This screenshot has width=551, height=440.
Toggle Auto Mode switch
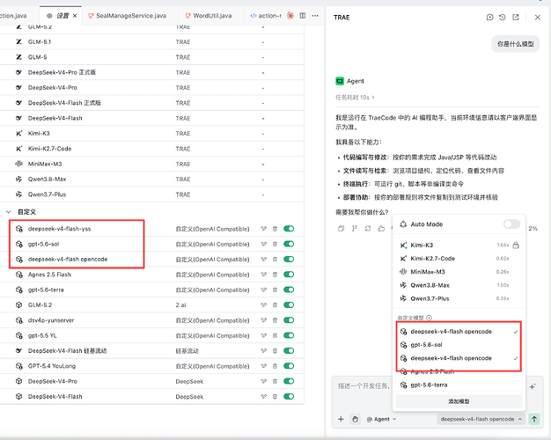pyautogui.click(x=511, y=224)
